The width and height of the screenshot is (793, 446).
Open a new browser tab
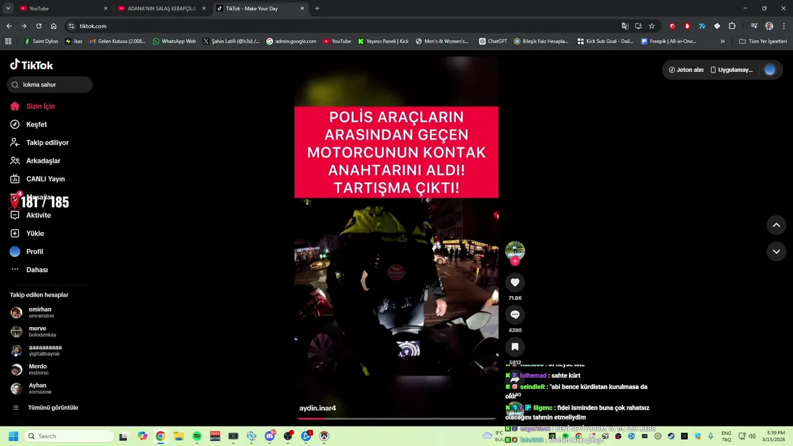tap(317, 9)
